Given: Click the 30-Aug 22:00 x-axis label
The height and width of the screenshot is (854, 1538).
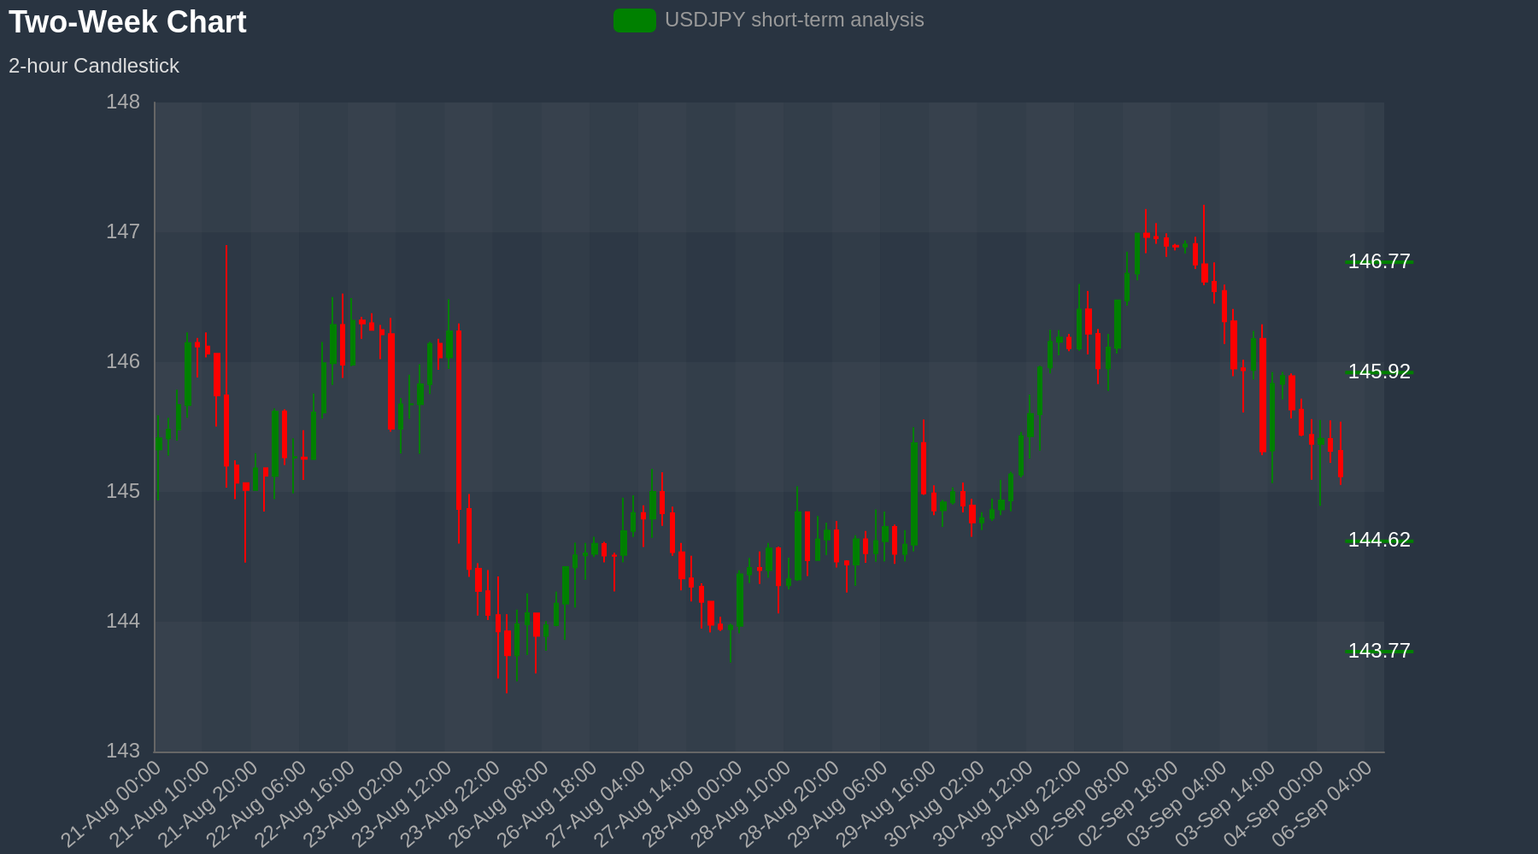Looking at the screenshot, I should pos(1031,804).
